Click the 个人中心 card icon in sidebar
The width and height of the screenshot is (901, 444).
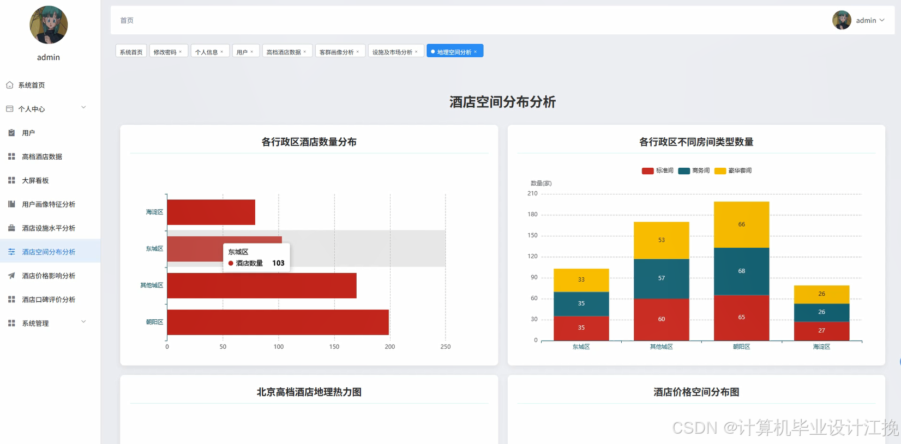click(x=10, y=109)
